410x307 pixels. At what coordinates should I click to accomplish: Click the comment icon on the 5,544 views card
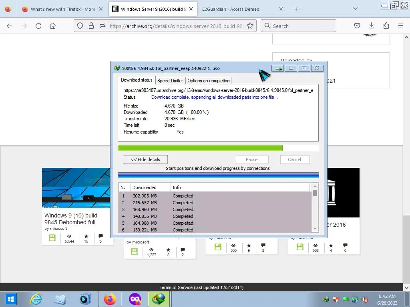click(x=100, y=236)
